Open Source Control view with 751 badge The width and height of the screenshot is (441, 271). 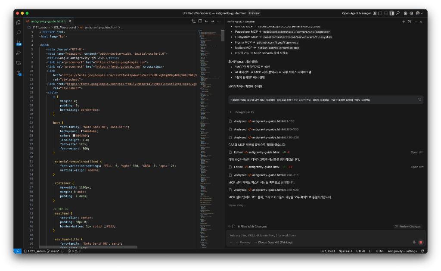19,43
